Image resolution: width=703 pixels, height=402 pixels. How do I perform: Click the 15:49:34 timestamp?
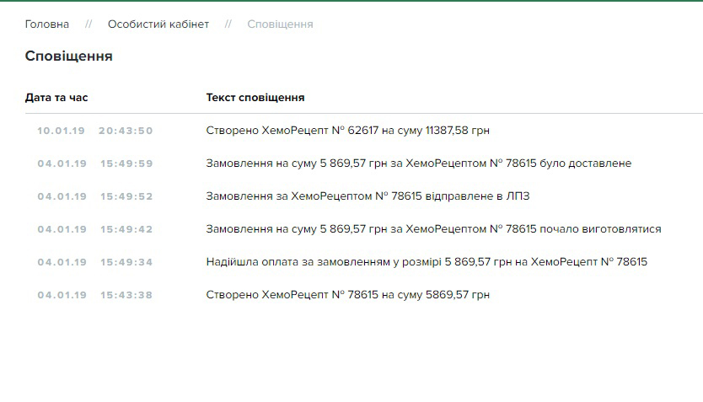coord(126,262)
